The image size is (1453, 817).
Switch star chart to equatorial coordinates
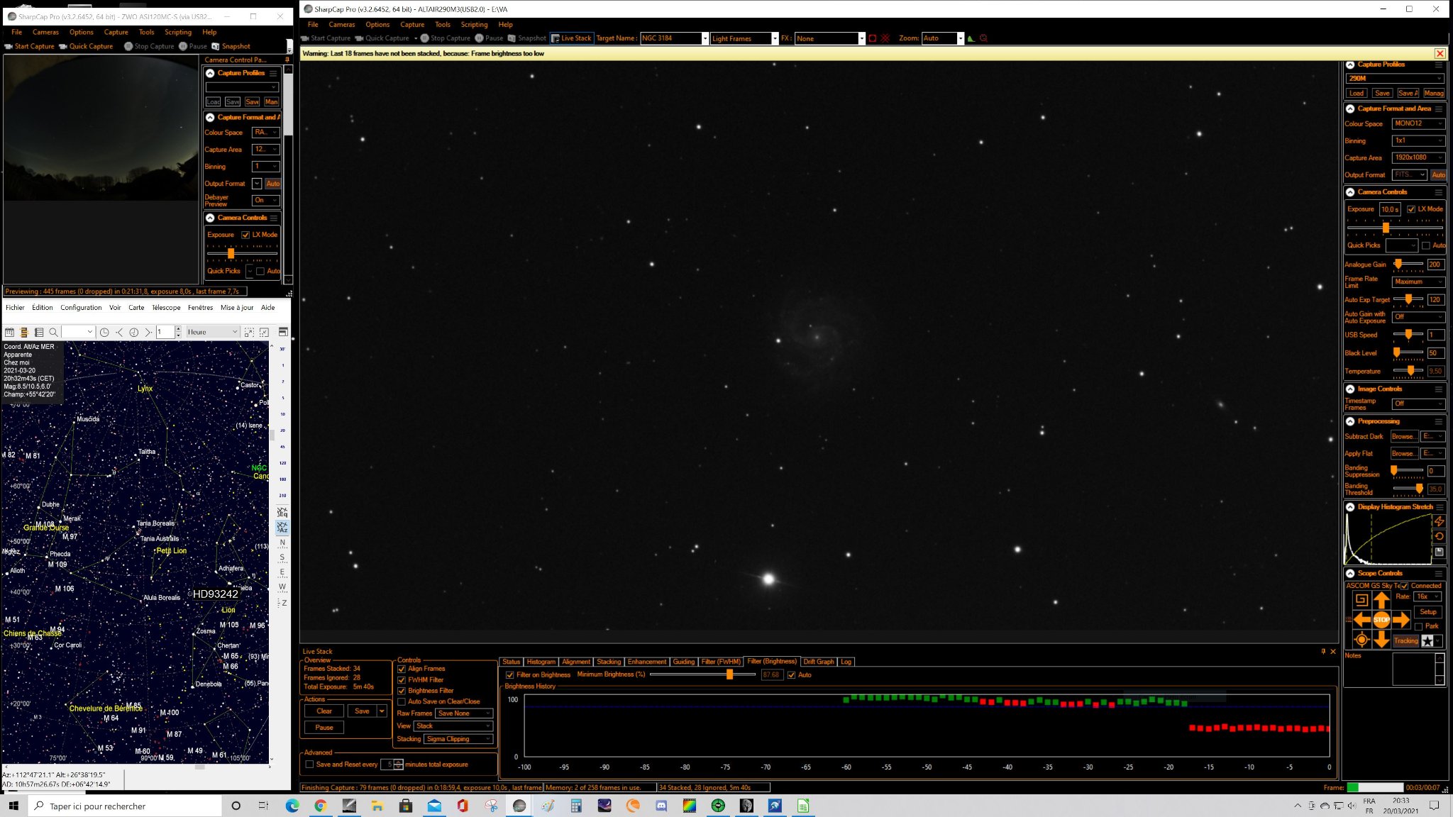pyautogui.click(x=282, y=512)
